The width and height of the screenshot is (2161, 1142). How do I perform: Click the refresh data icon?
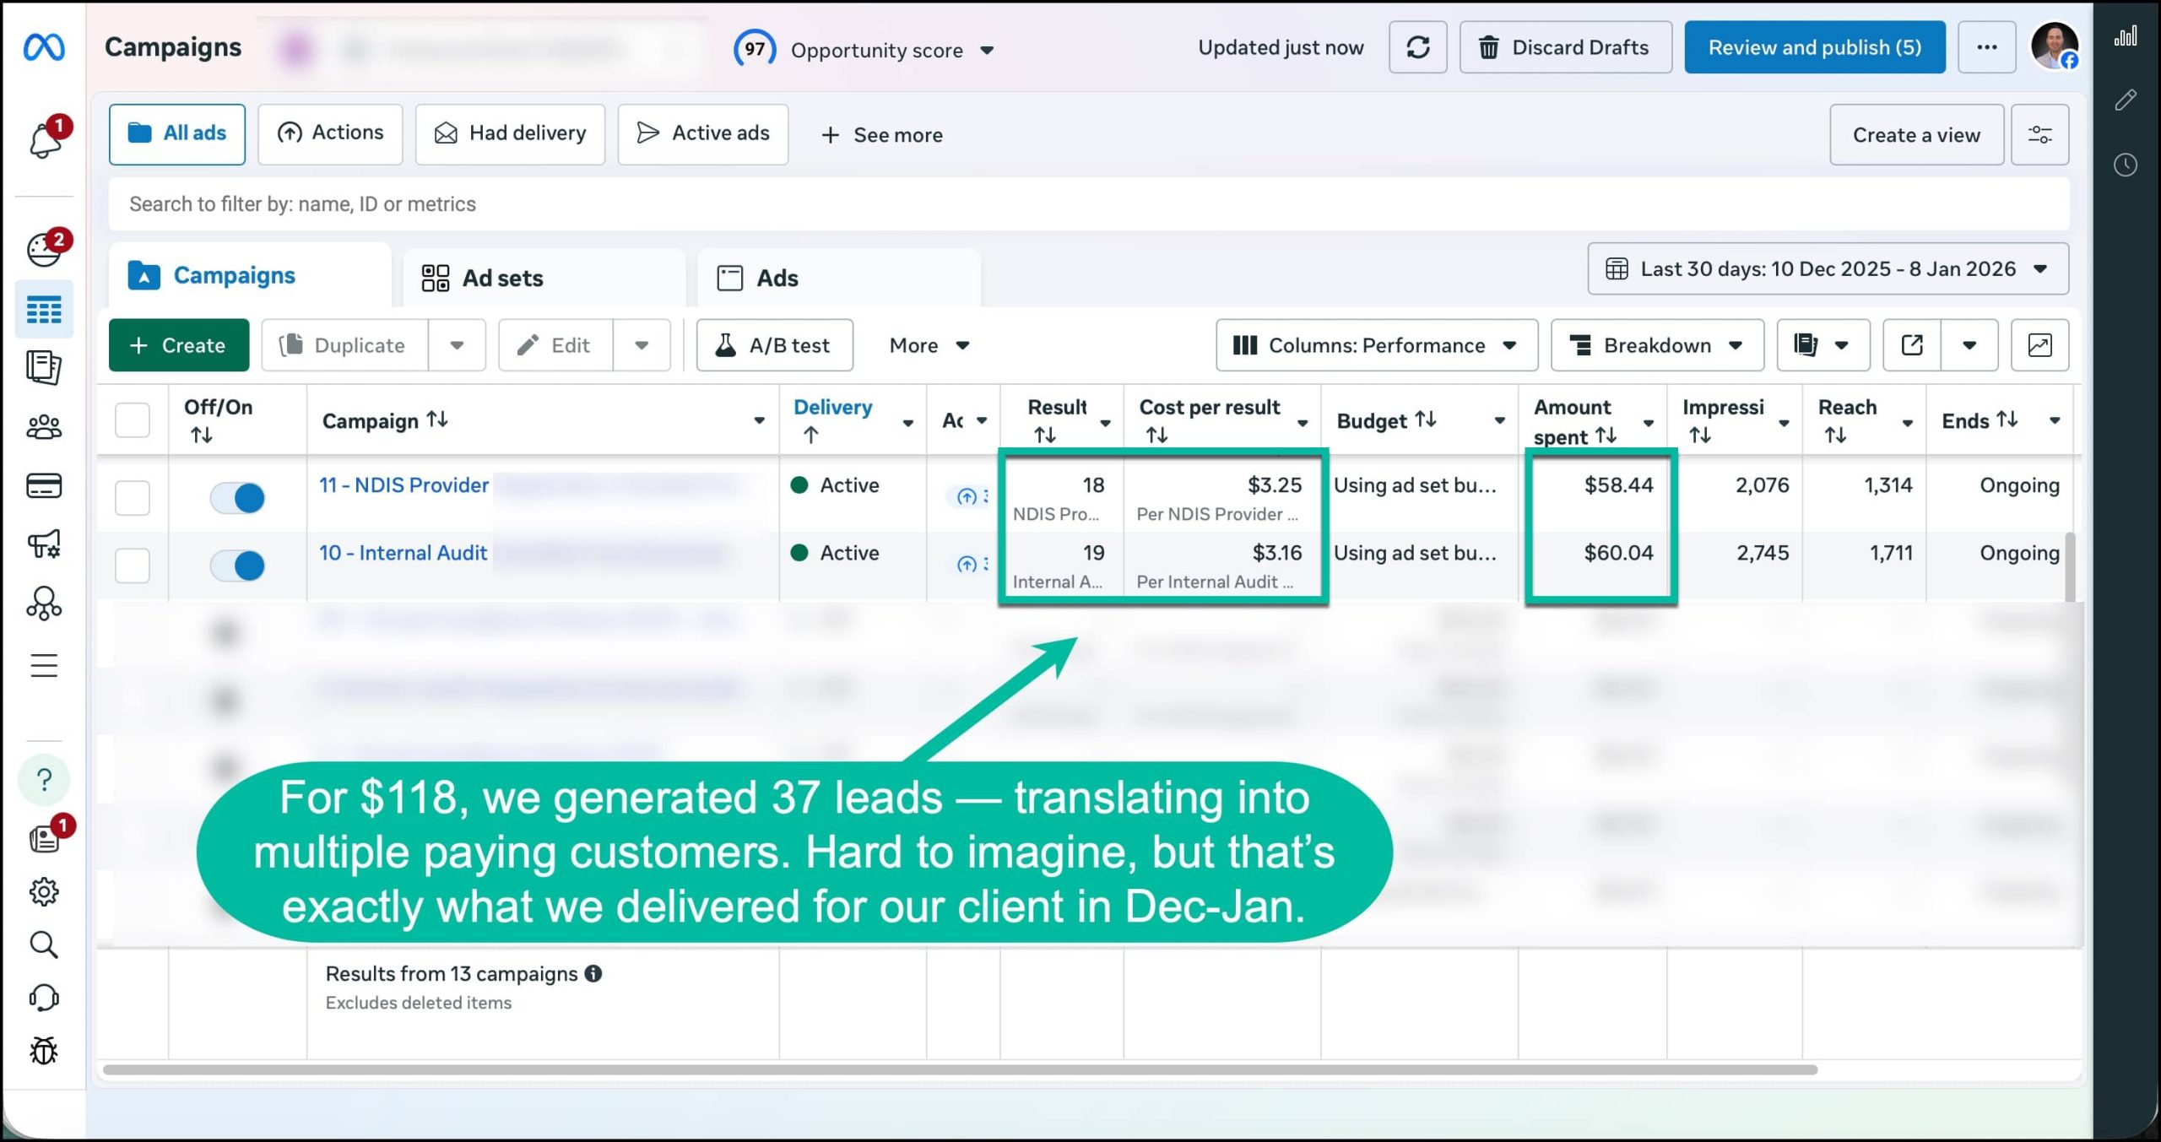(1417, 47)
